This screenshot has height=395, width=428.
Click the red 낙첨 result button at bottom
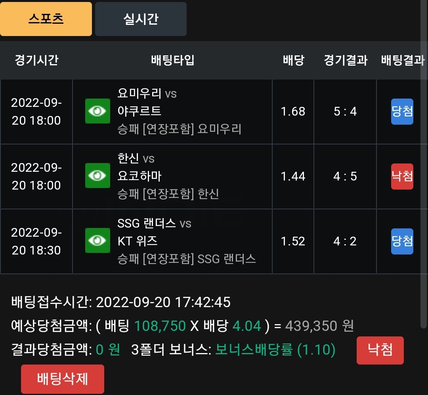coord(380,350)
